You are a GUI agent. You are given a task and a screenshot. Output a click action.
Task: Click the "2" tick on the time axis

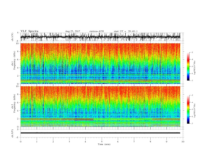[x=53, y=142]
